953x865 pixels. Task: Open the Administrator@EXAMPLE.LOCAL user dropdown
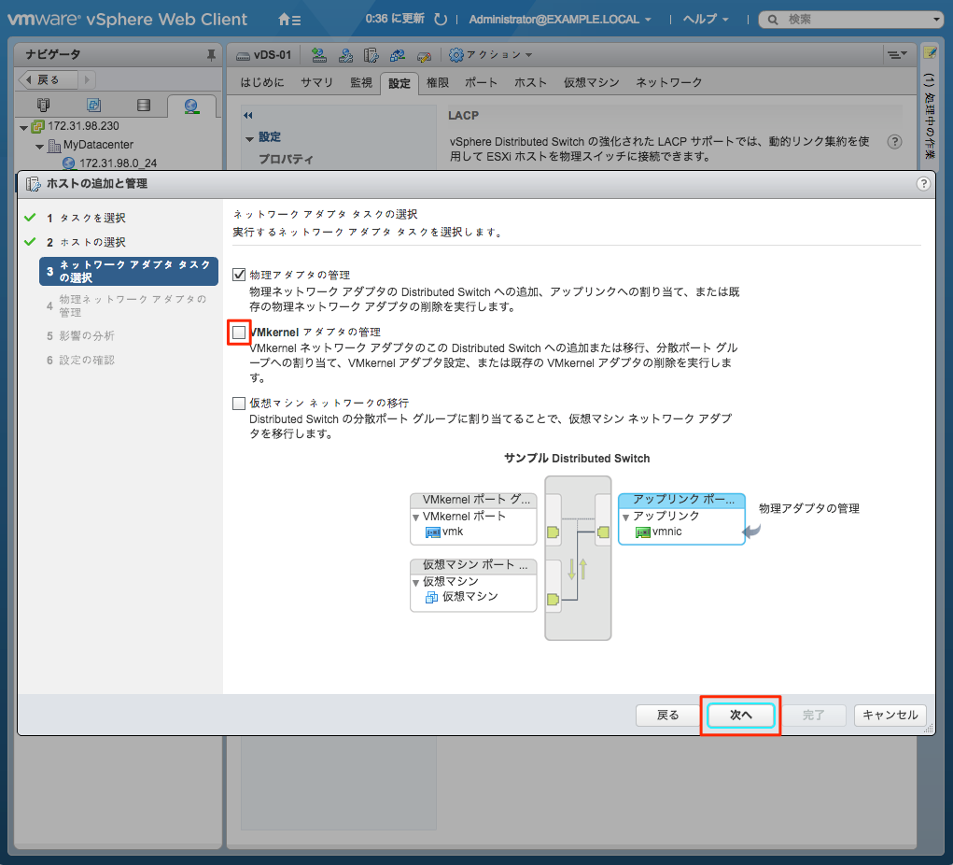click(x=560, y=20)
